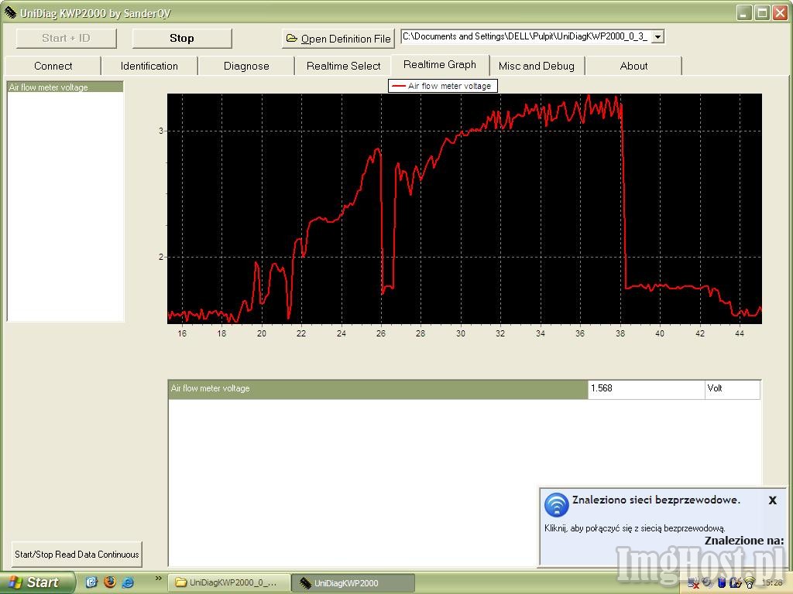Viewport: 793px width, 594px height.
Task: Switch to UniDiagKWP2000_0_ folder taskbar button
Action: (x=228, y=583)
